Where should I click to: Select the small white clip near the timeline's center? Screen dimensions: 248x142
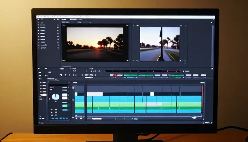pyautogui.click(x=152, y=94)
